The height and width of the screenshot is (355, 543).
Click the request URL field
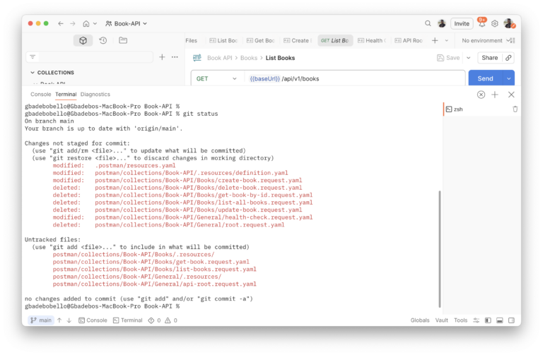[354, 78]
